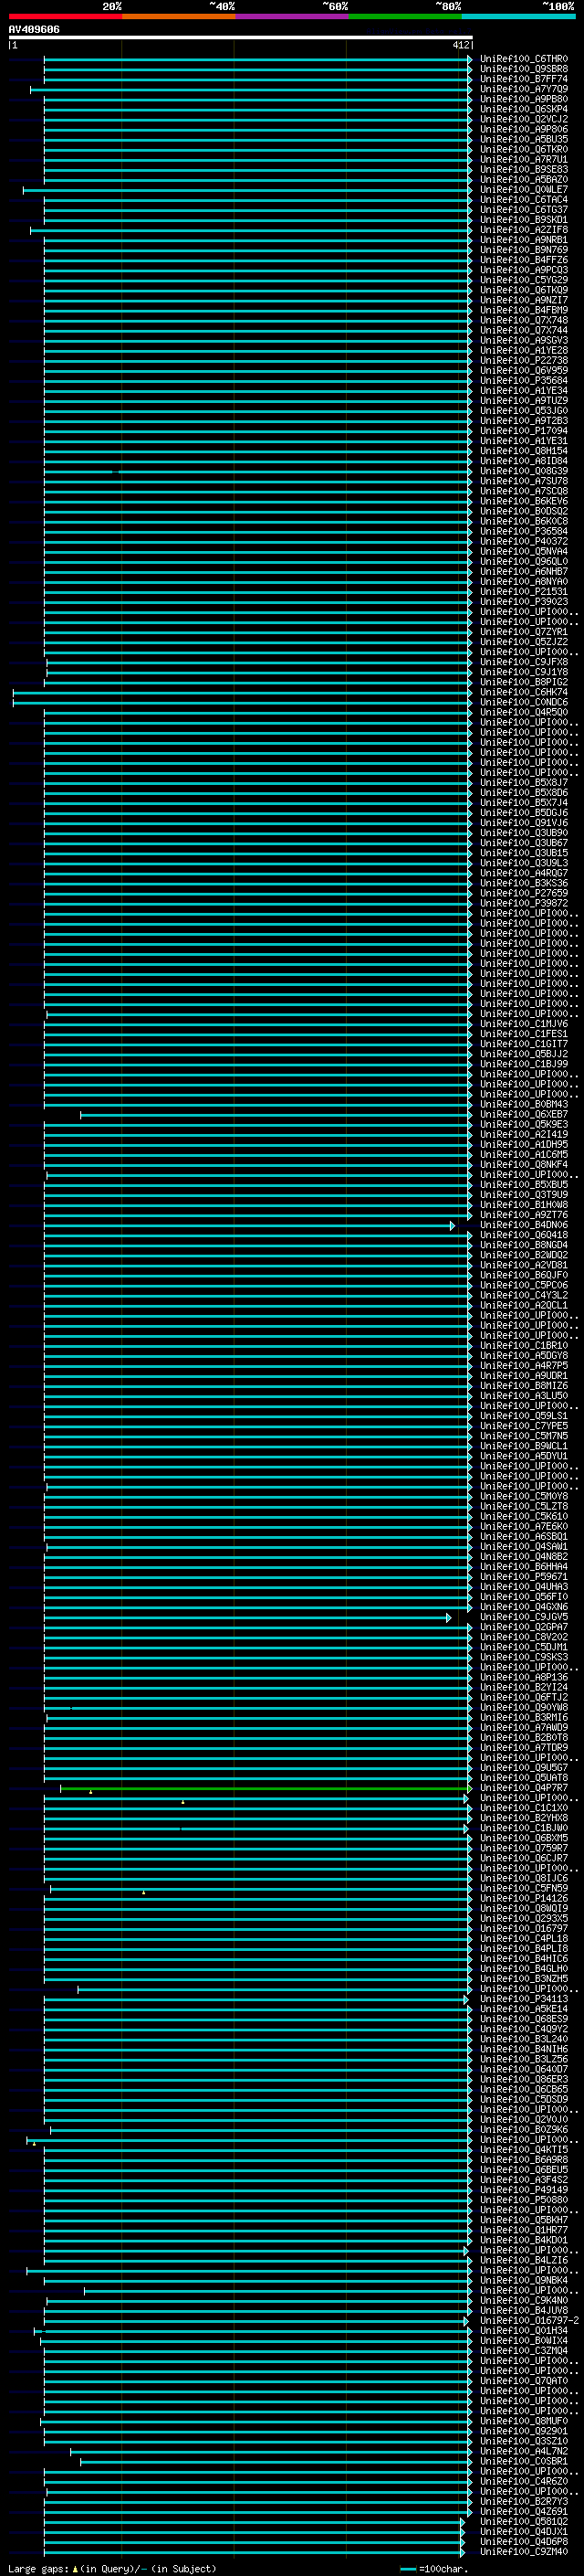Open hit UniRef100_C6HK74
The width and height of the screenshot is (584, 2576).
coord(524,692)
